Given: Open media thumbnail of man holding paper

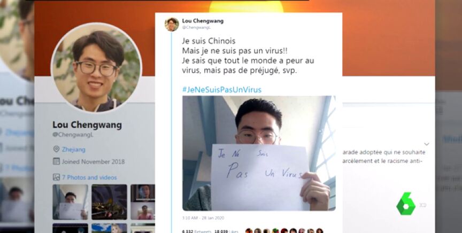Looking at the screenshot, I should (71, 202).
